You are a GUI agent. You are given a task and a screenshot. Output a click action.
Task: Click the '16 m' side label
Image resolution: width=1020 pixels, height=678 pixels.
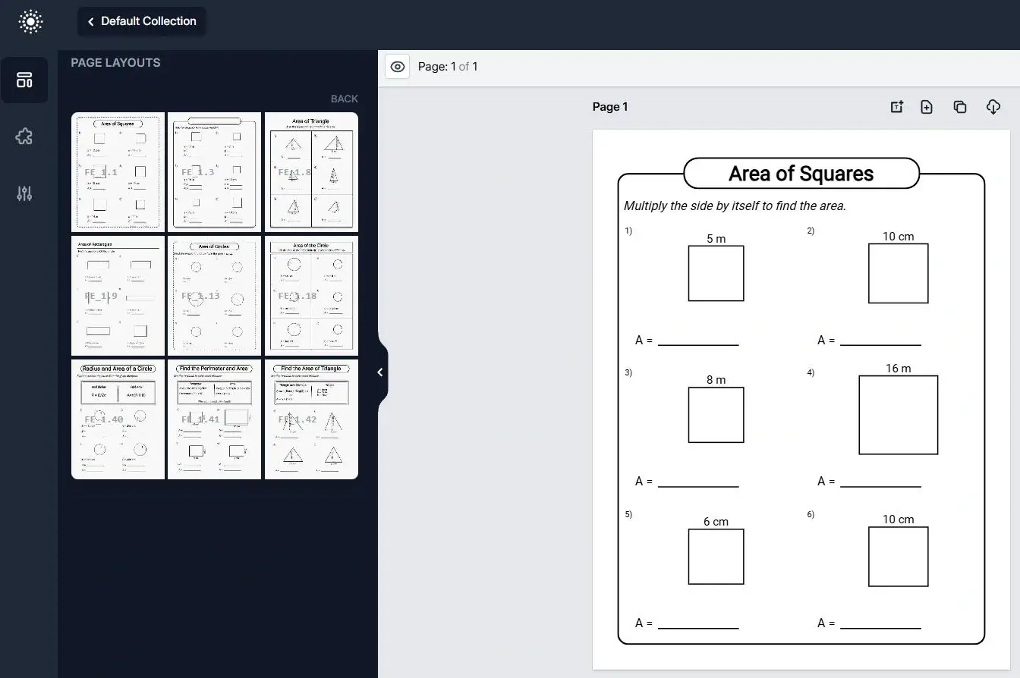click(x=898, y=369)
